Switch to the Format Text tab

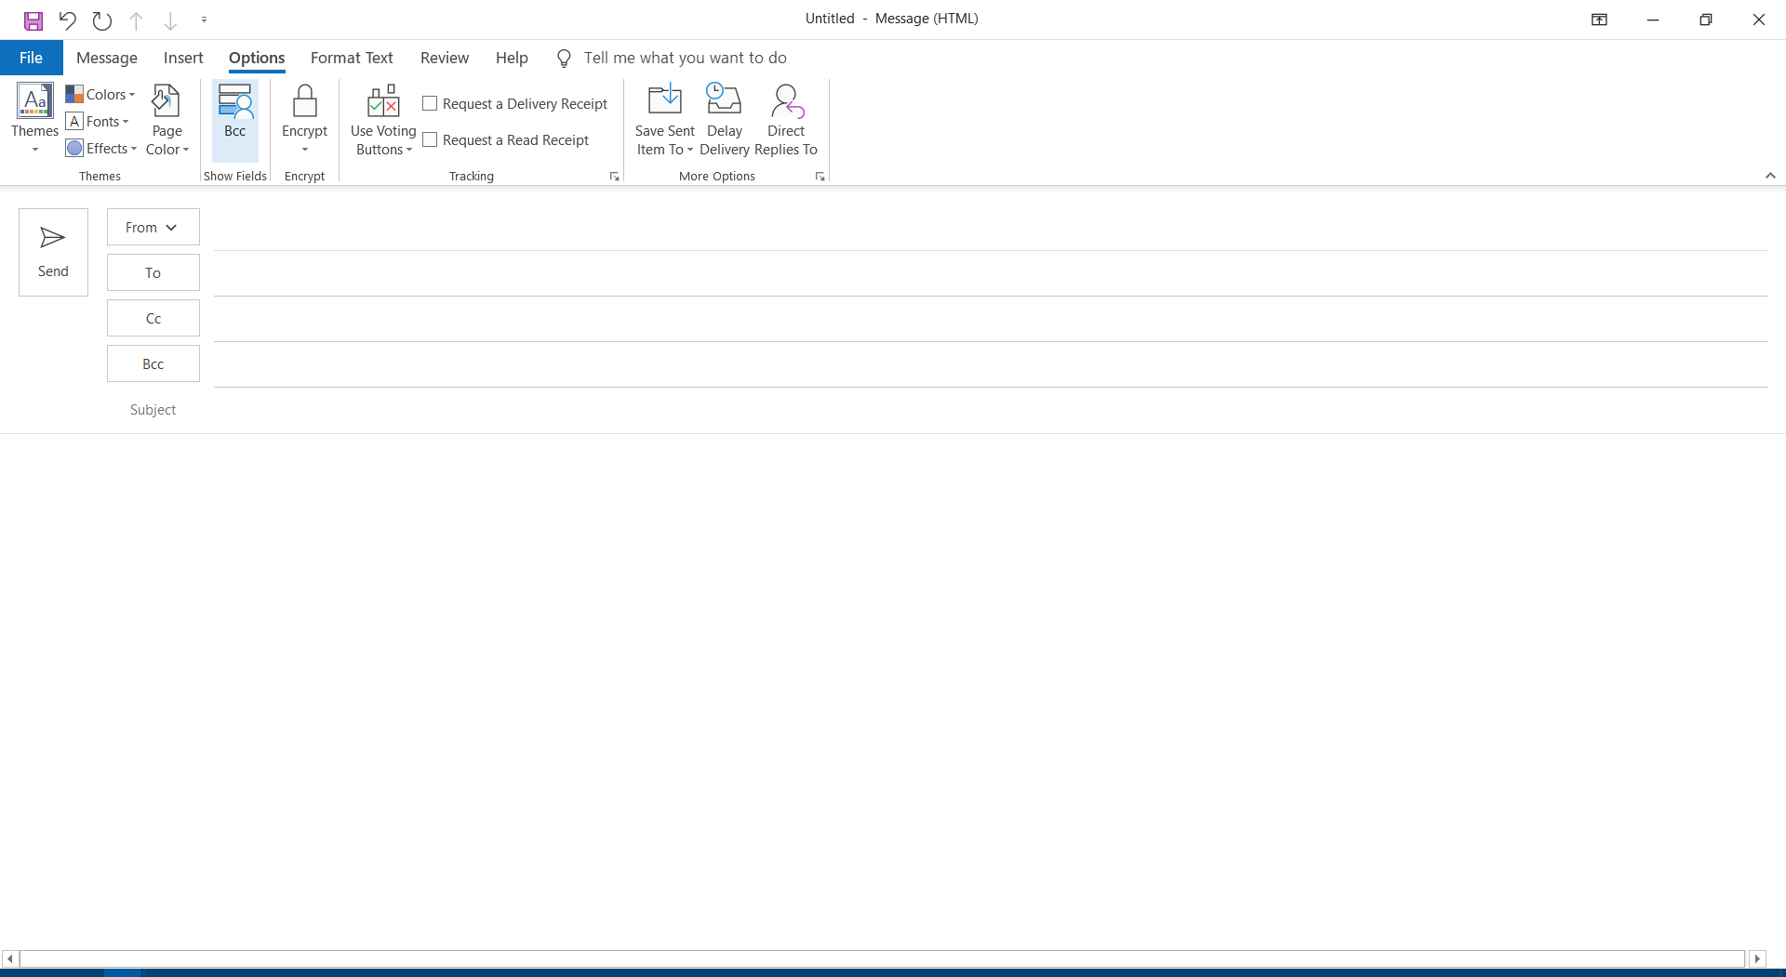(x=352, y=58)
